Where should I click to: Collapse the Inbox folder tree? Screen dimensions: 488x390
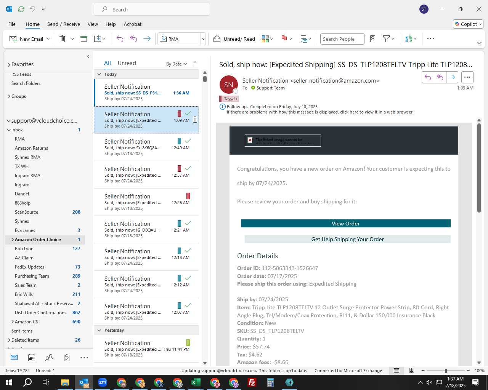(9, 130)
